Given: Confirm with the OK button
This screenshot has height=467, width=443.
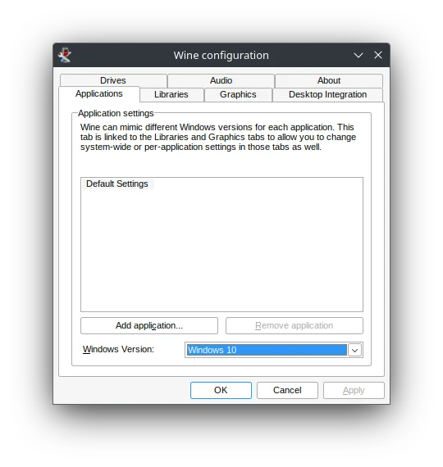Looking at the screenshot, I should point(221,390).
